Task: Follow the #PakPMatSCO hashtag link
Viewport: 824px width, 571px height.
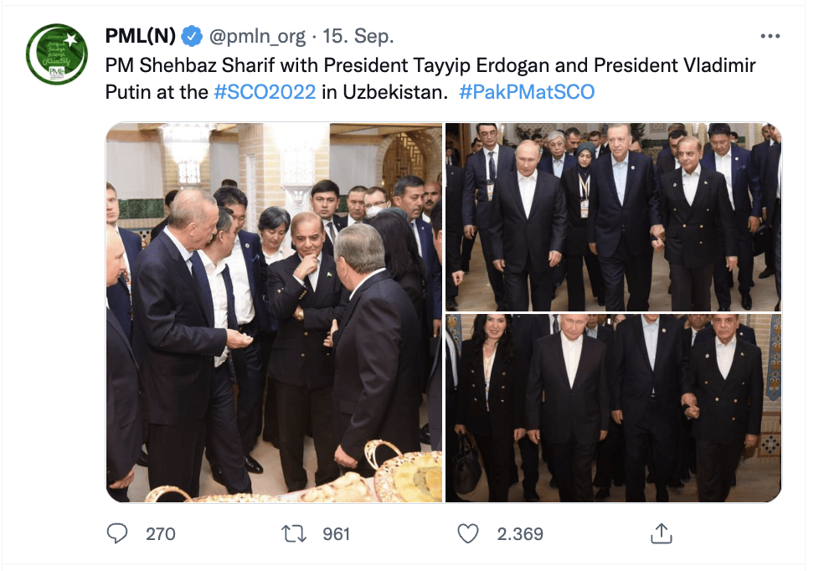Action: [x=527, y=92]
